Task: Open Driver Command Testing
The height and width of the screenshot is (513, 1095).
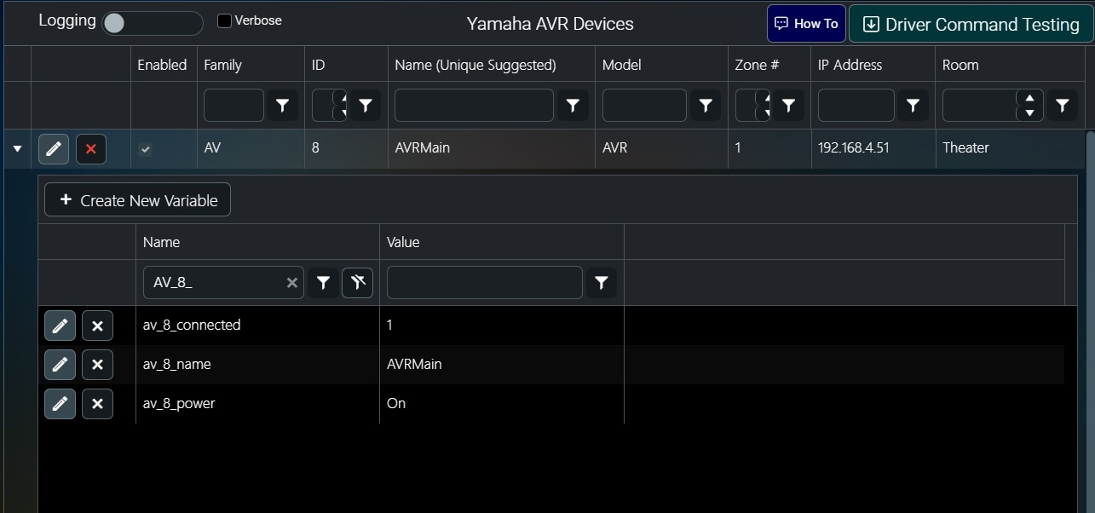Action: (971, 24)
